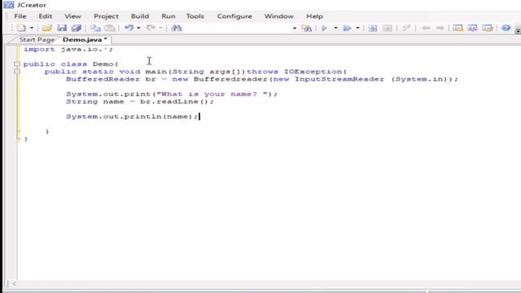Collapse the public class Demo fold

(17, 64)
